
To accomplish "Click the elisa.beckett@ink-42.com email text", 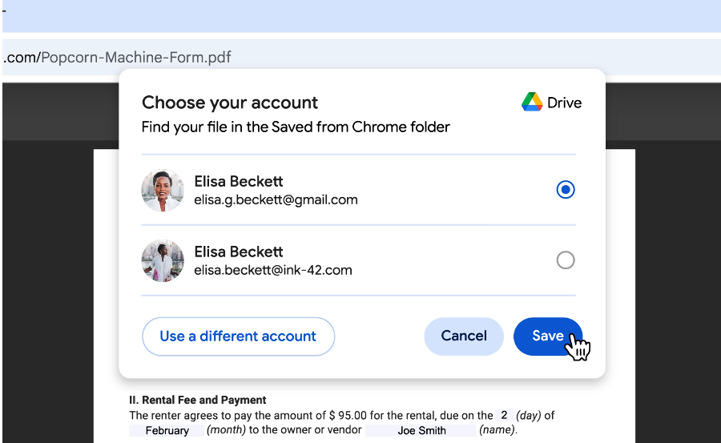I will tap(273, 270).
